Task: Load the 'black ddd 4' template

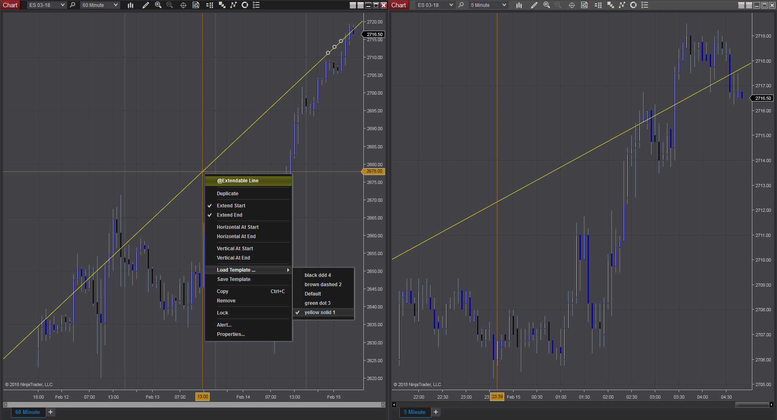Action: pyautogui.click(x=323, y=275)
